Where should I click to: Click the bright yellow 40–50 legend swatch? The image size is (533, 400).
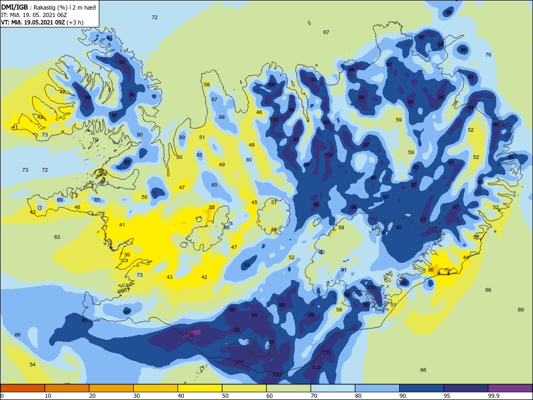(x=200, y=388)
